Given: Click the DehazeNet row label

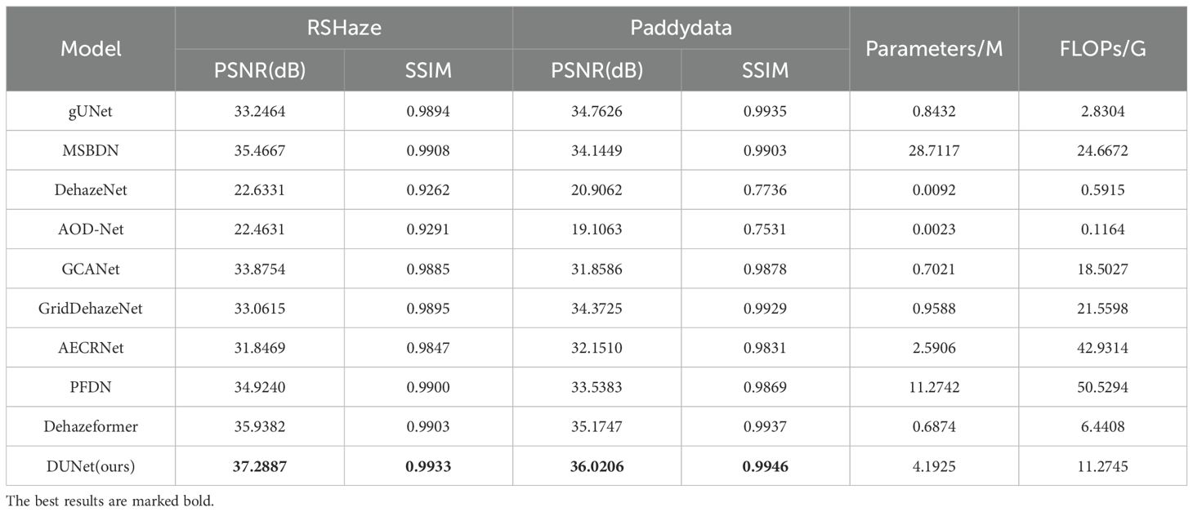Looking at the screenshot, I should [x=91, y=190].
